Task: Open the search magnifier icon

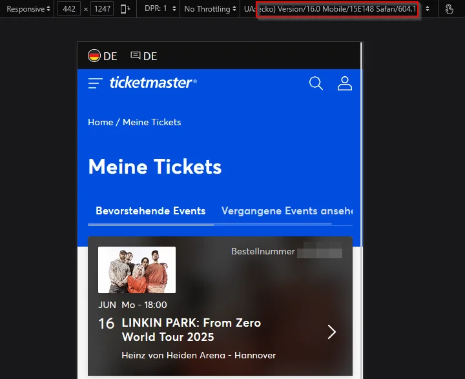Action: [x=316, y=83]
